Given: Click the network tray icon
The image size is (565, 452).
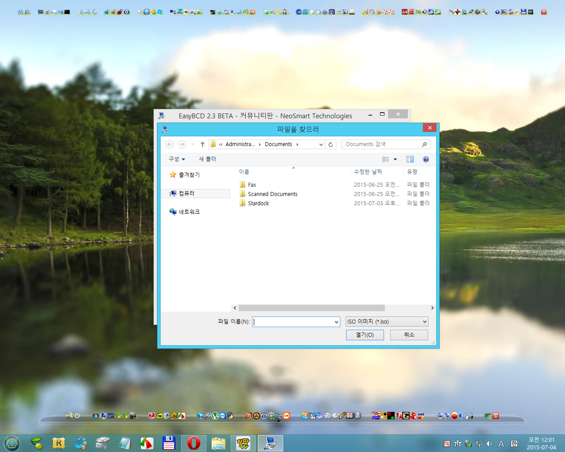Looking at the screenshot, I should click(479, 444).
